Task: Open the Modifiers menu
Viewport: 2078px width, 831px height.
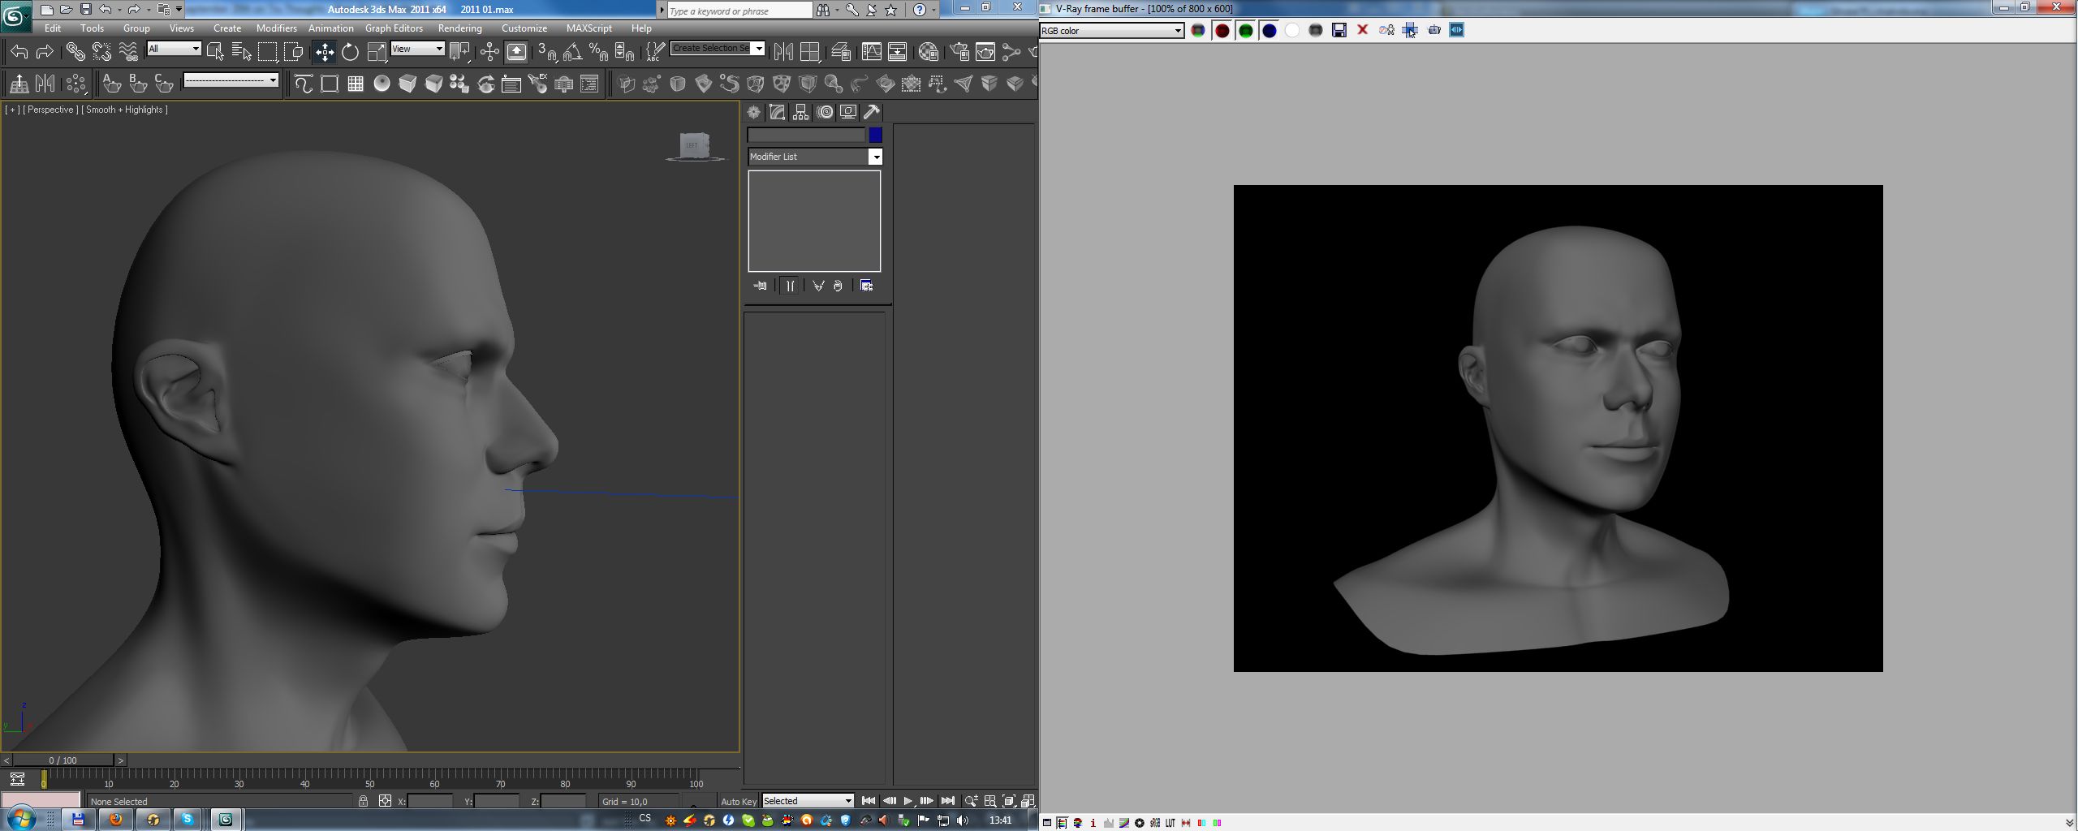Action: (276, 28)
